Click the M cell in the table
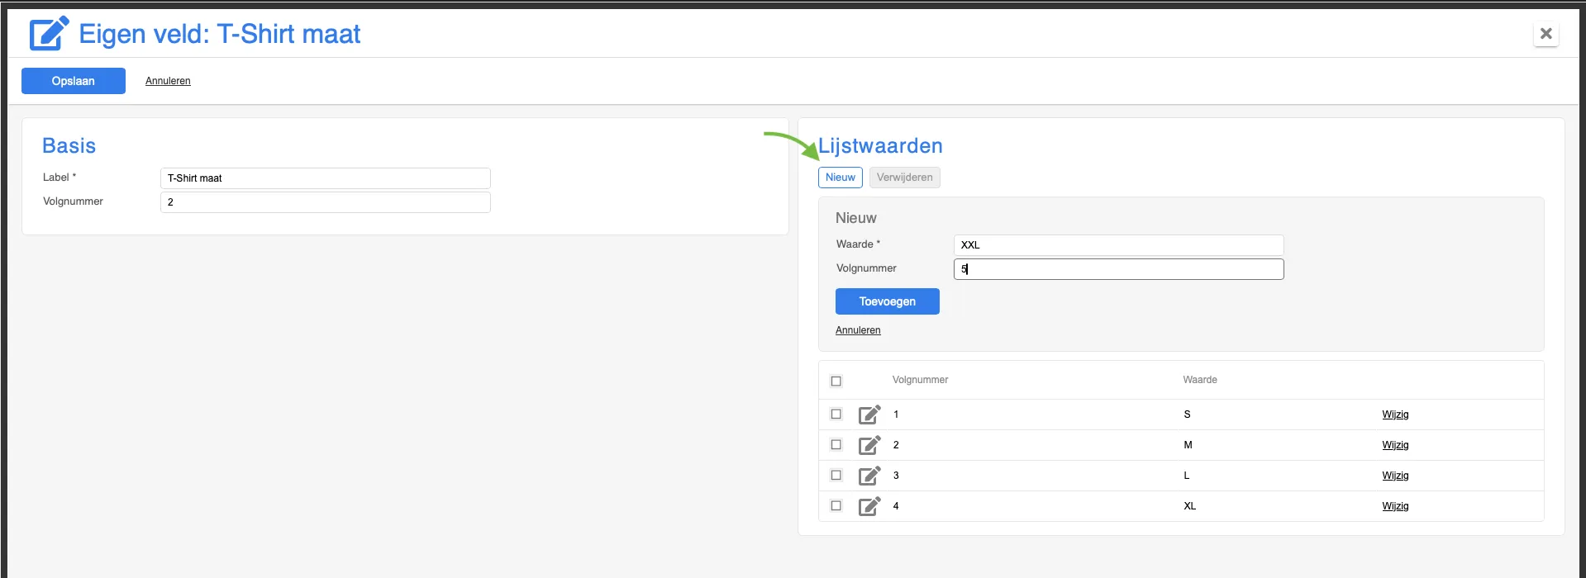 point(1188,445)
